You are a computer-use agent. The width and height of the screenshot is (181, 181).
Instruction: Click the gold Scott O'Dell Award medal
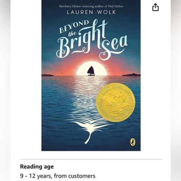(x=115, y=102)
